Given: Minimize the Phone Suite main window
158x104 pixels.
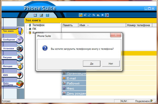Looking at the screenshot, I should click(x=146, y=9).
